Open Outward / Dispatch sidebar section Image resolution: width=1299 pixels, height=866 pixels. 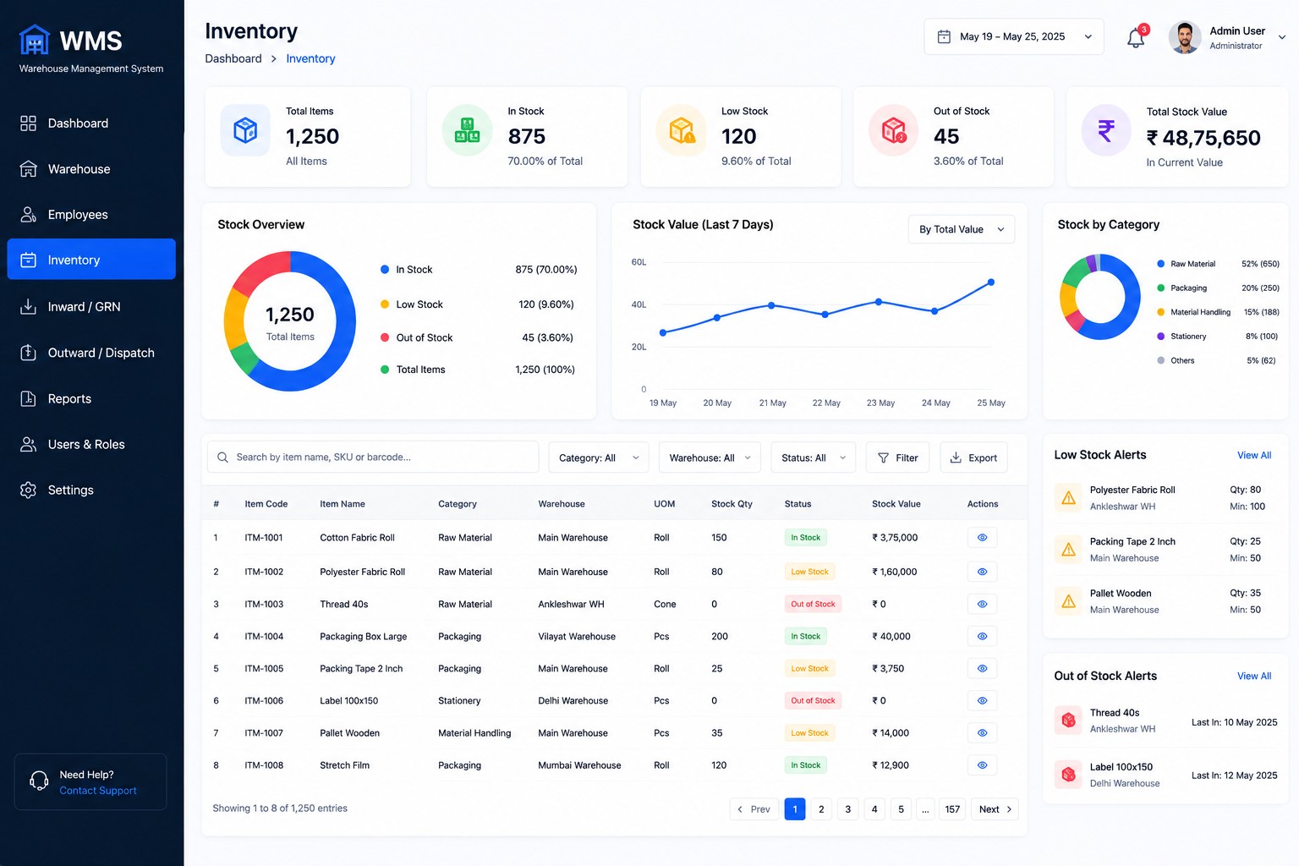(x=91, y=353)
